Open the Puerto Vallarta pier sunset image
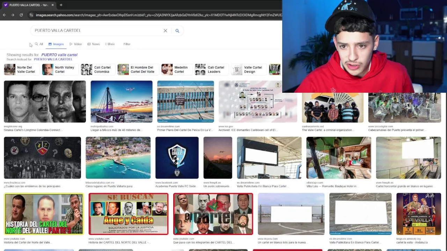 click(x=122, y=101)
